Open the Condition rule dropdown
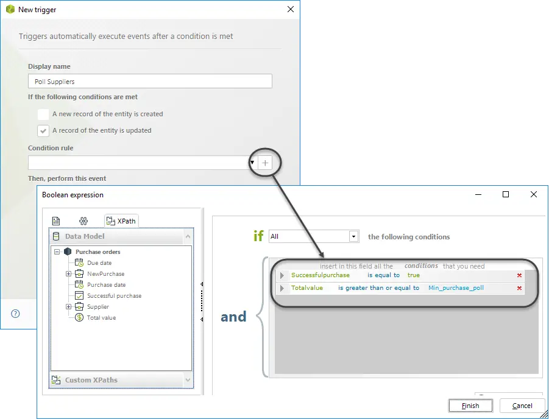This screenshot has width=549, height=419. pos(252,163)
